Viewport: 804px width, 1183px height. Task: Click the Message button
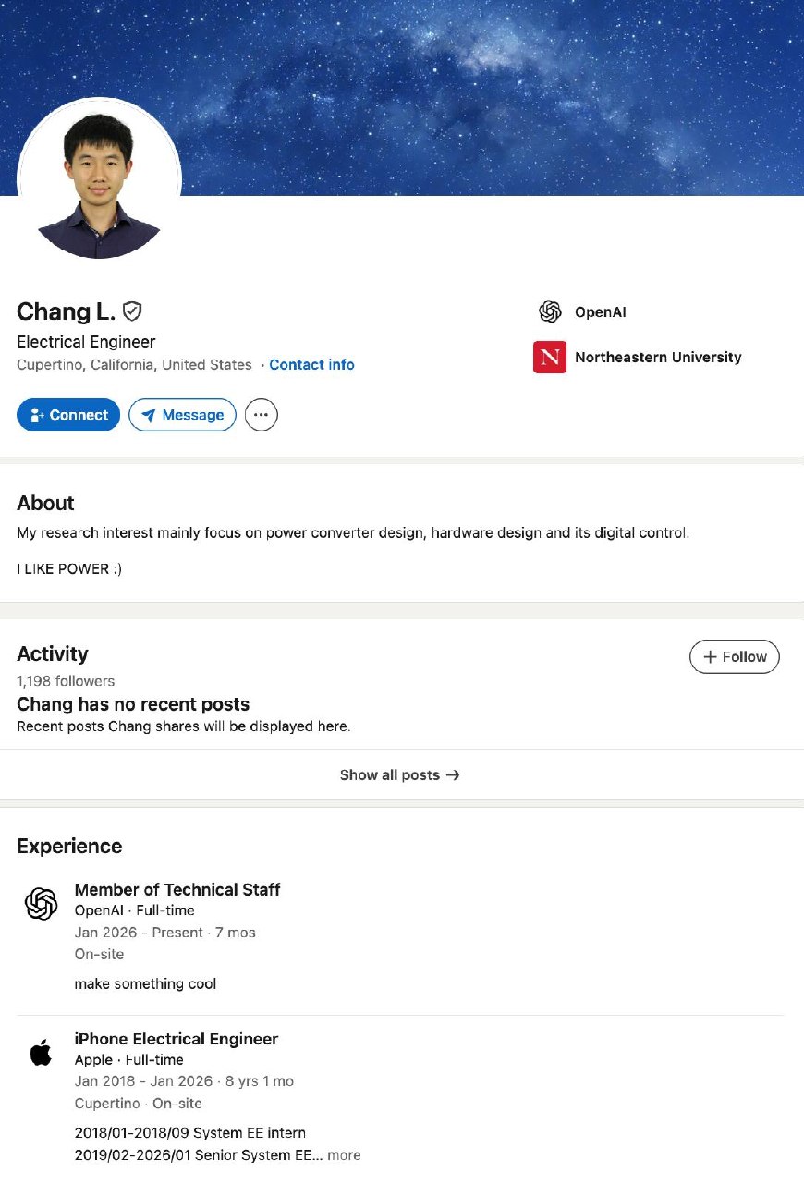[x=182, y=415]
